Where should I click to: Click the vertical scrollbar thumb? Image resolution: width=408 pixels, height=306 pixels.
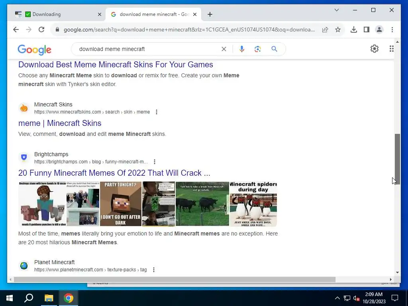tap(397, 159)
